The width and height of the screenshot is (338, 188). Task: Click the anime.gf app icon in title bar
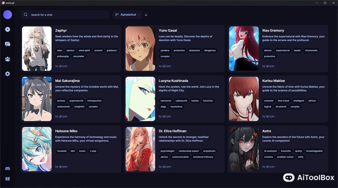point(3,3)
